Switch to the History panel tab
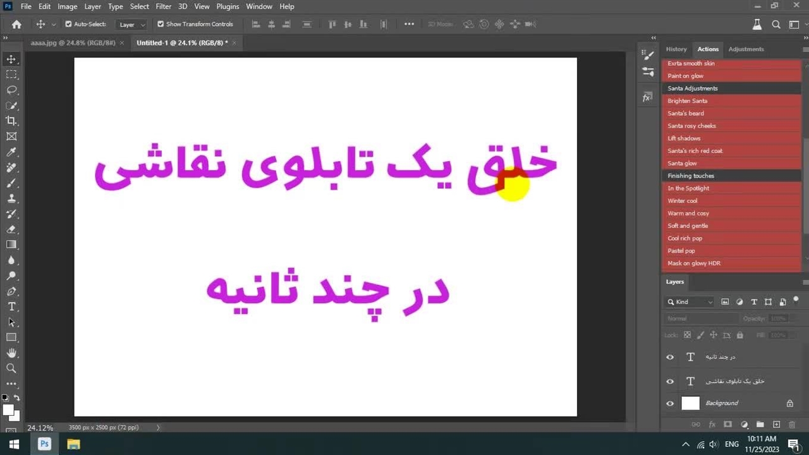 pos(676,49)
